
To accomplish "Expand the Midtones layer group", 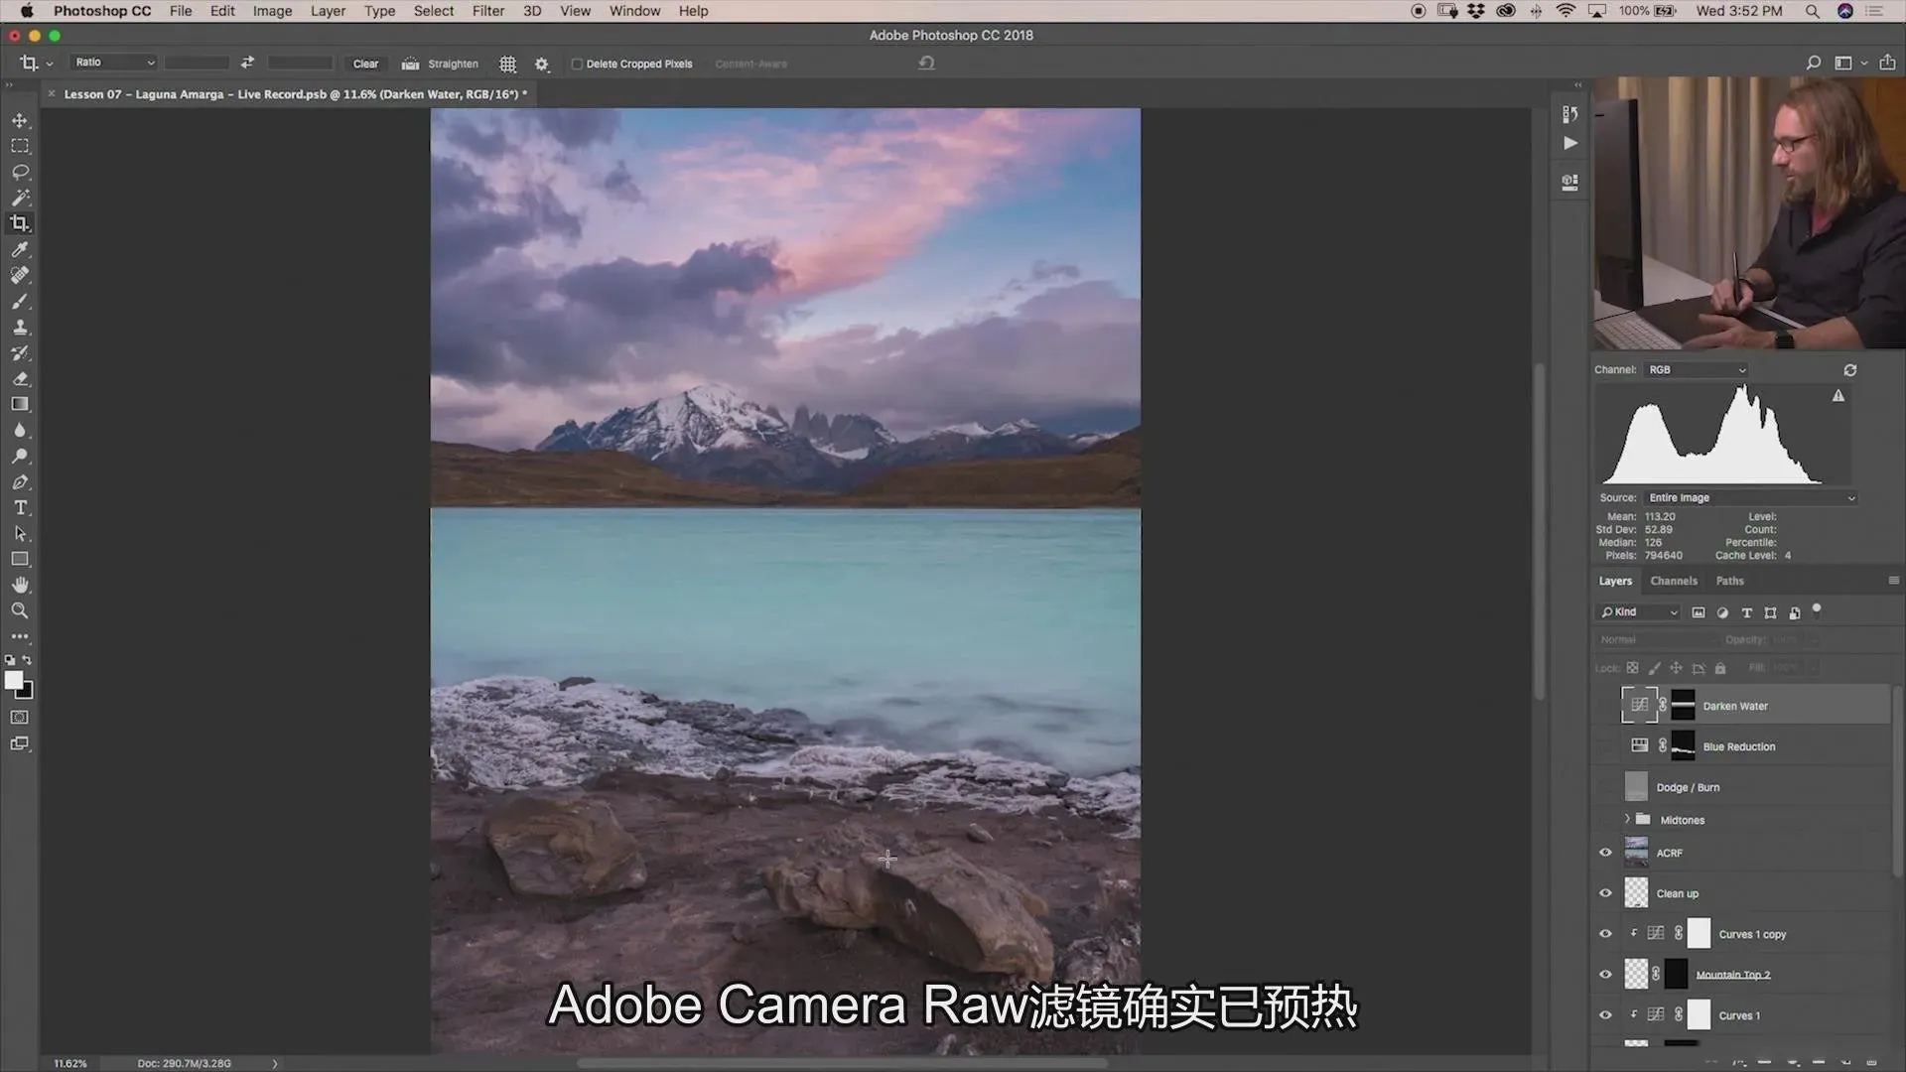I will (x=1627, y=819).
